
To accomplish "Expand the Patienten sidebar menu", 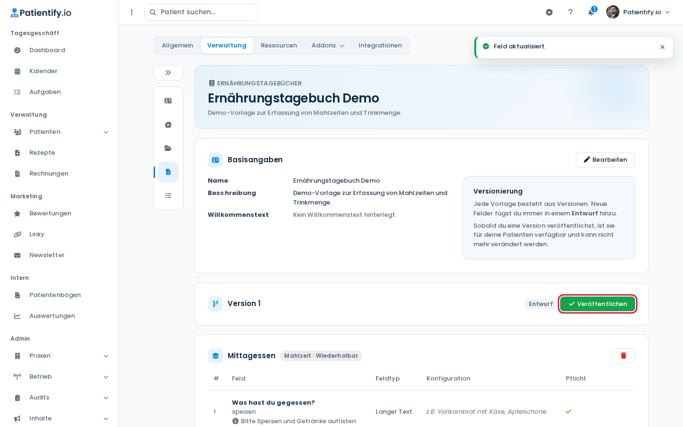I will (59, 132).
